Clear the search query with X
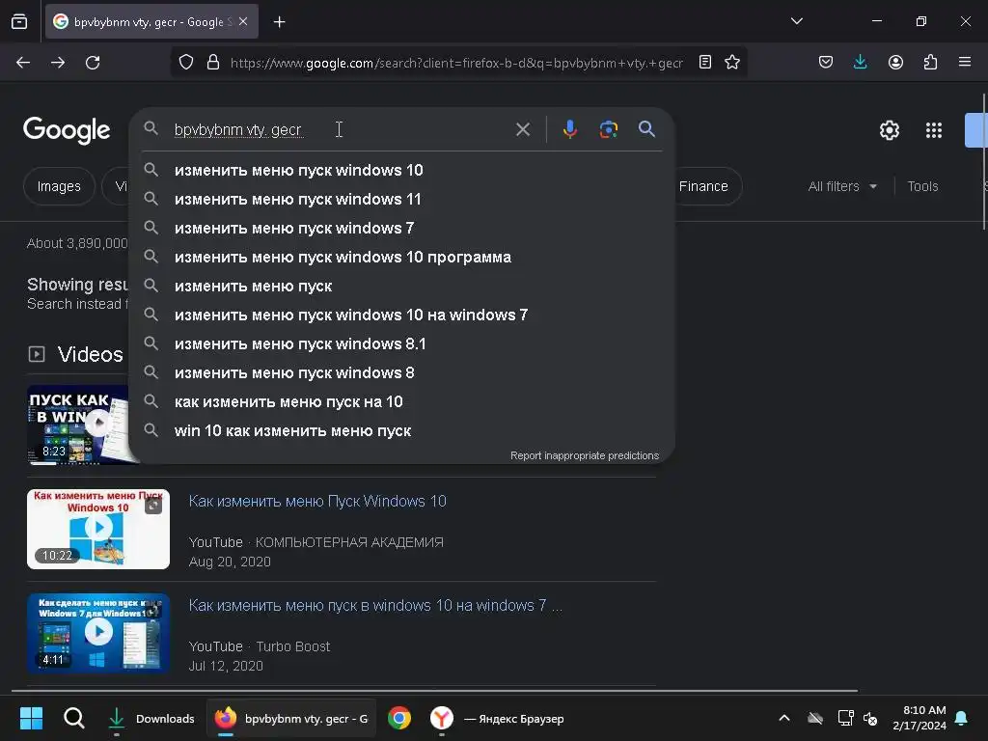 pos(522,130)
